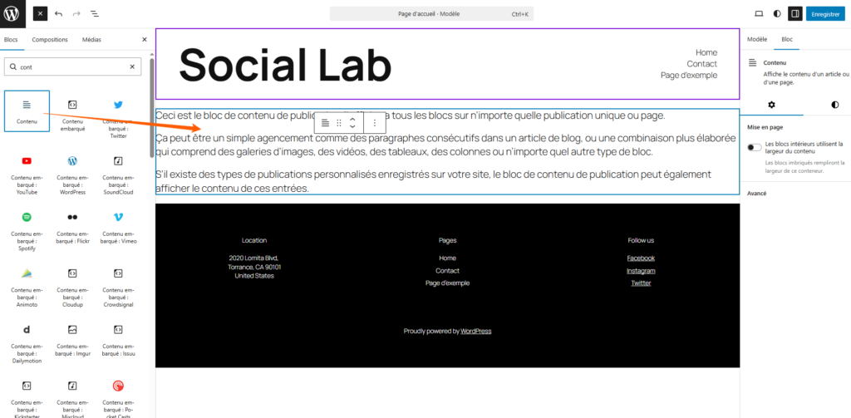Viewport: 851px width, 418px height.
Task: Click the block type icon in block toolbar
Action: pos(325,123)
